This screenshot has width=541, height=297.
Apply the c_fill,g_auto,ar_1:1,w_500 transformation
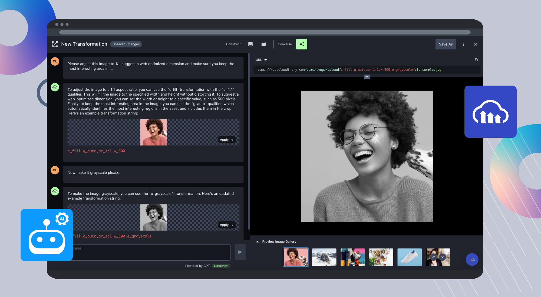point(227,140)
